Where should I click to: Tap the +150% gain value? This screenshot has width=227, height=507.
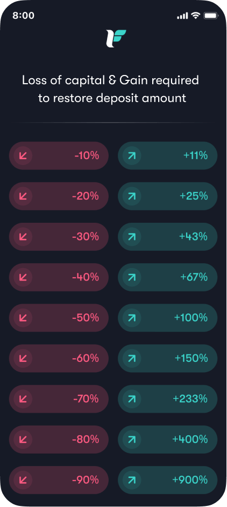click(191, 358)
